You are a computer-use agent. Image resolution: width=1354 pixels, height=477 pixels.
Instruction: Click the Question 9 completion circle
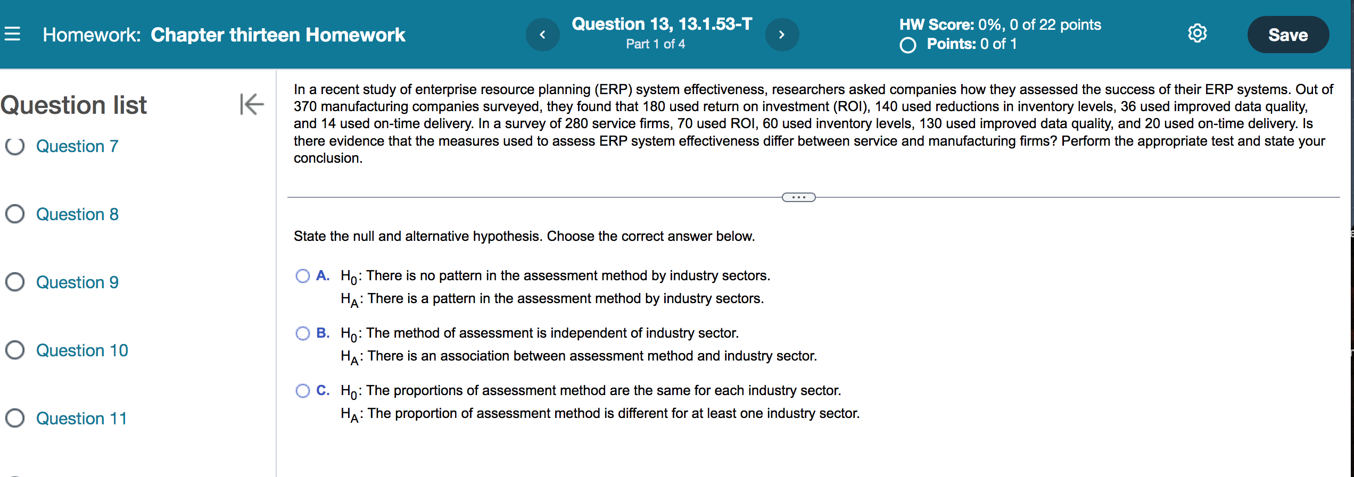point(15,282)
